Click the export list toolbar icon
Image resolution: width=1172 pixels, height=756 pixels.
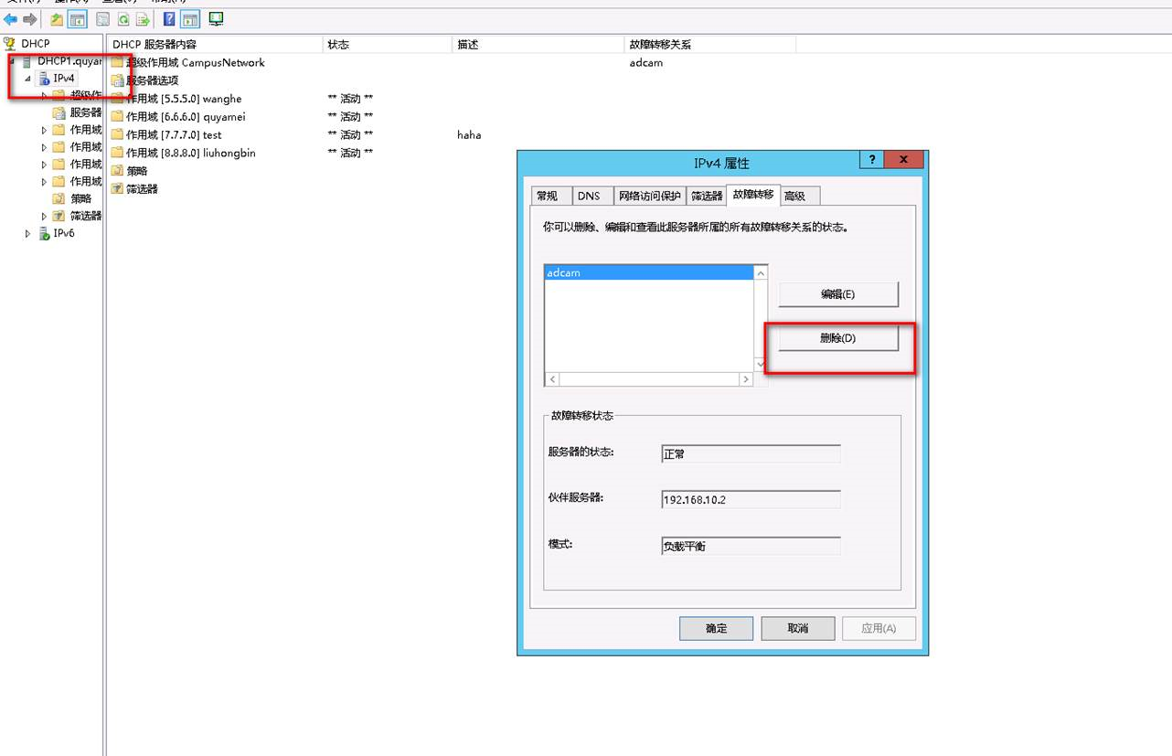(x=144, y=19)
